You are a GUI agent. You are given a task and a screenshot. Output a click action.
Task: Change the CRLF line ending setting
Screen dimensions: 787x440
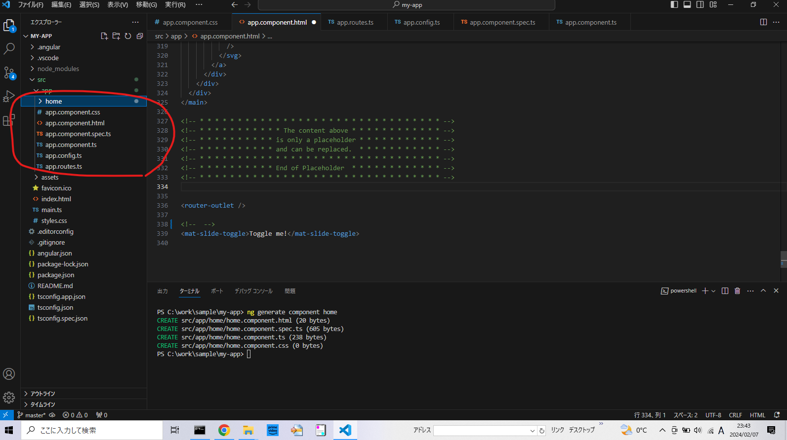pyautogui.click(x=735, y=415)
